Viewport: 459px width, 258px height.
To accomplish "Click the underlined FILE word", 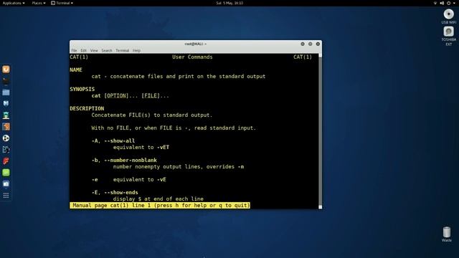I will point(151,95).
